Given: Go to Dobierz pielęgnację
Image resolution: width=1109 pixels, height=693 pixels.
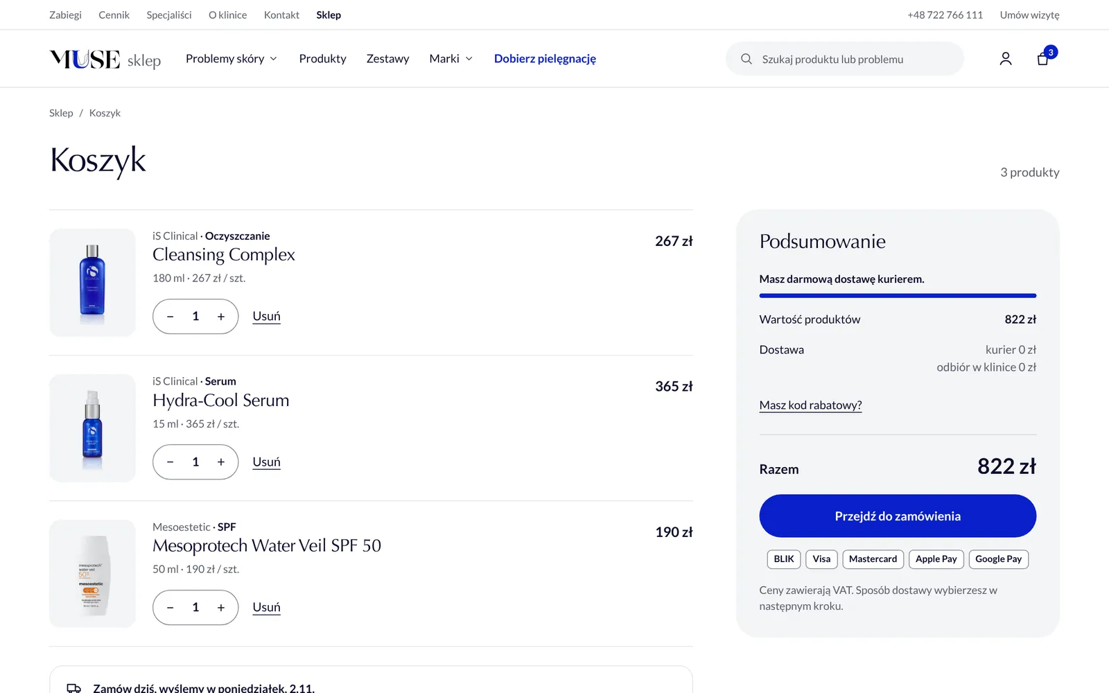Looking at the screenshot, I should 545,59.
